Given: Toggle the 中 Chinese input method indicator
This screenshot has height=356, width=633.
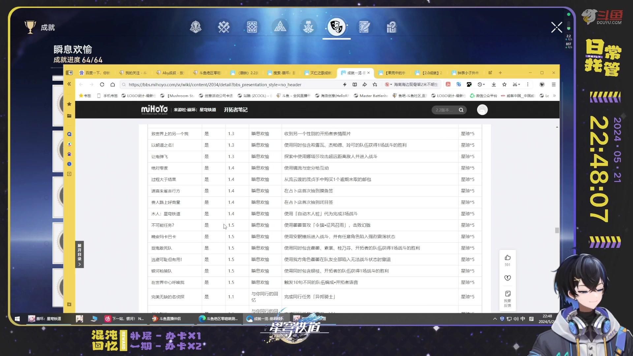Looking at the screenshot, I should [523, 319].
